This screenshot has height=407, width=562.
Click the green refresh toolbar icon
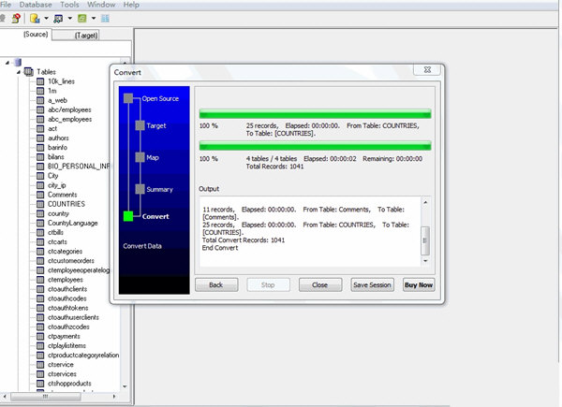[82, 19]
